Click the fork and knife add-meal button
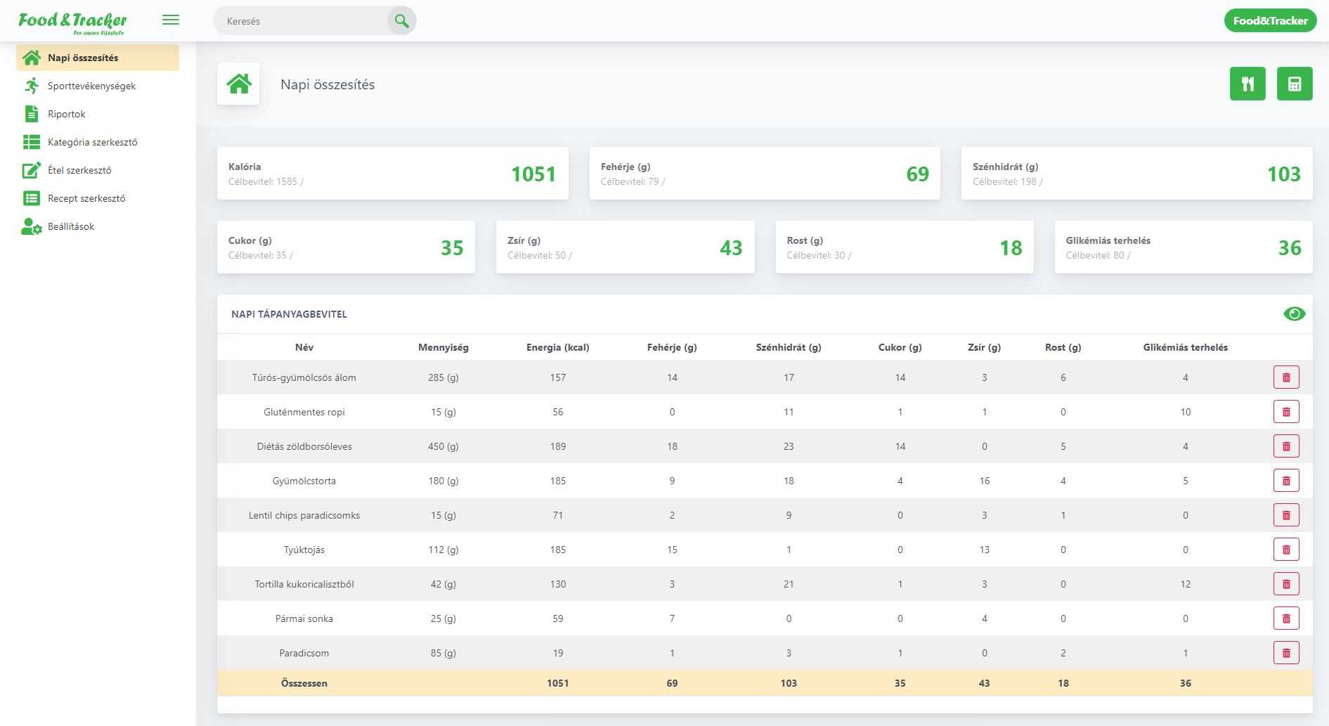The image size is (1329, 726). click(x=1247, y=84)
